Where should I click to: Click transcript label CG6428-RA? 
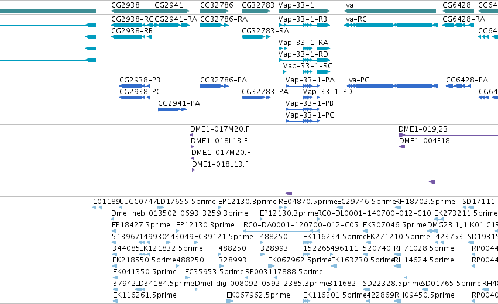[463, 19]
